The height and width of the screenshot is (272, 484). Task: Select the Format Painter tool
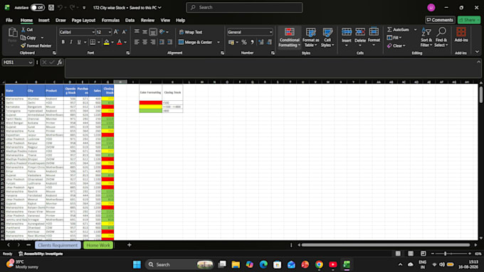(36, 45)
